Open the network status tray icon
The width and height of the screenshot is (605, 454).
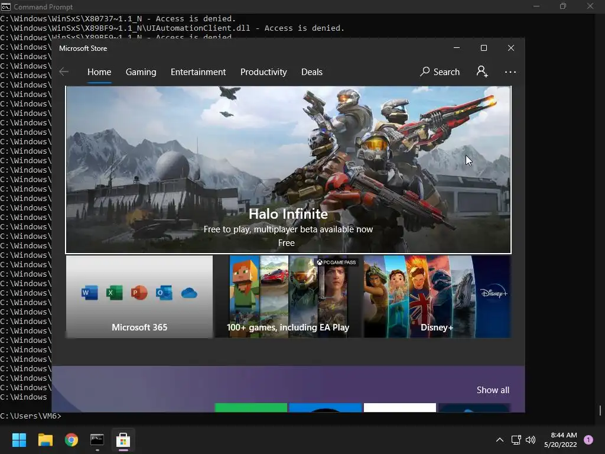pos(516,440)
